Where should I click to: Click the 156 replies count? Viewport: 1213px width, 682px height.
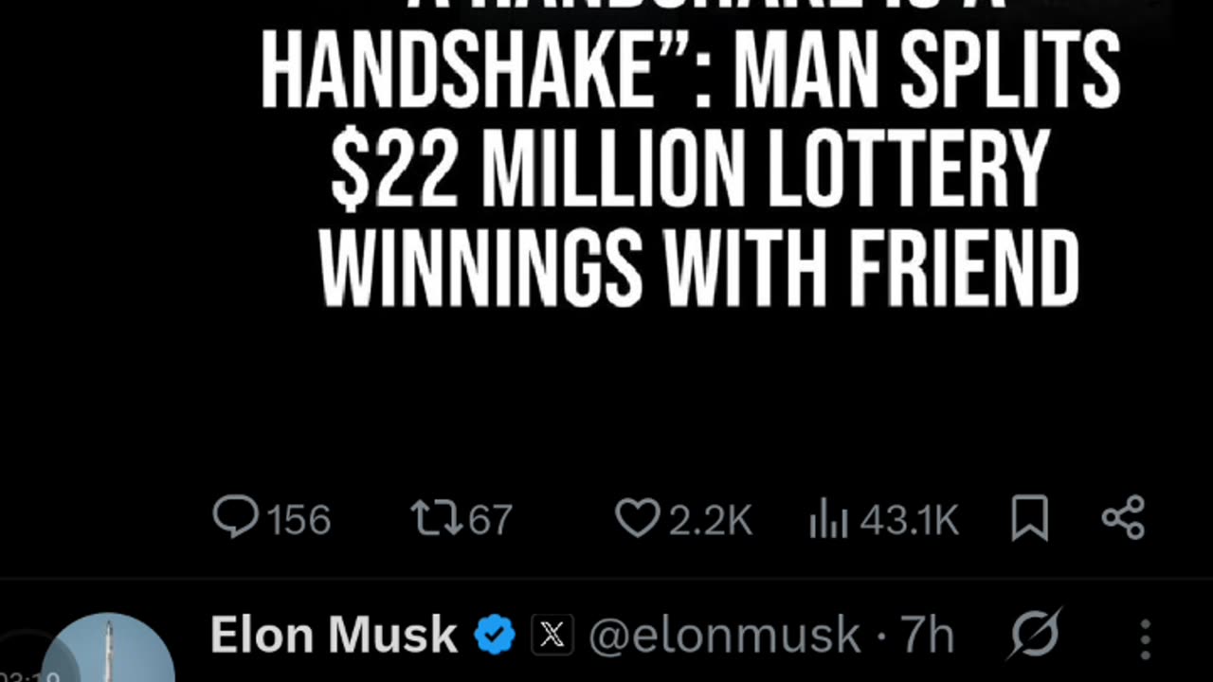click(x=299, y=520)
